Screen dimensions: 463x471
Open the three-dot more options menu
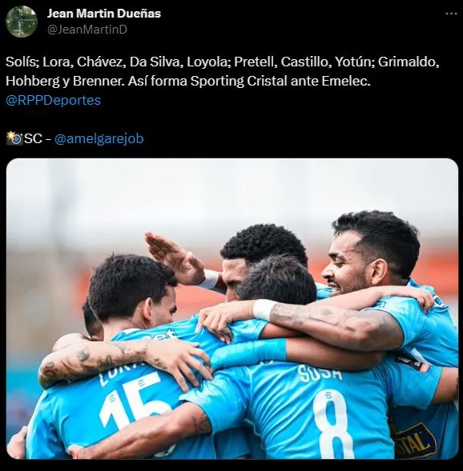(x=451, y=14)
